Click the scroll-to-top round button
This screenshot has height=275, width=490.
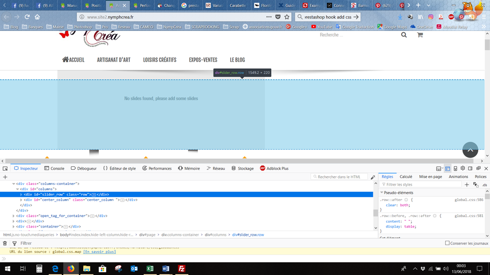point(470,150)
